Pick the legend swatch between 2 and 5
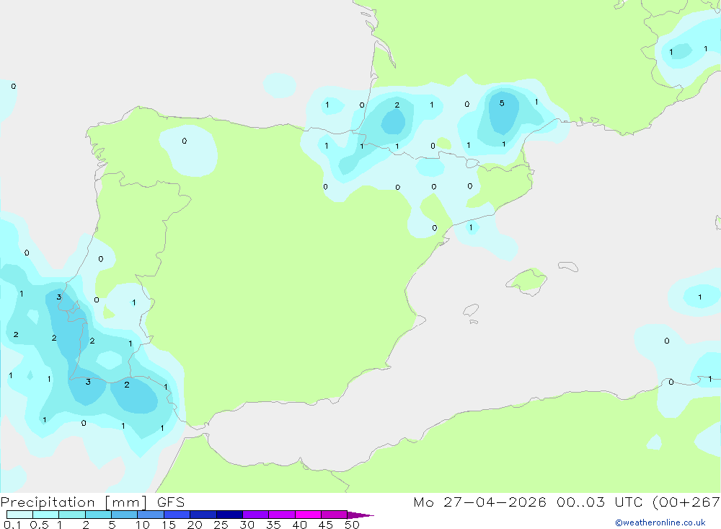This screenshot has height=529, width=721. pyautogui.click(x=98, y=515)
